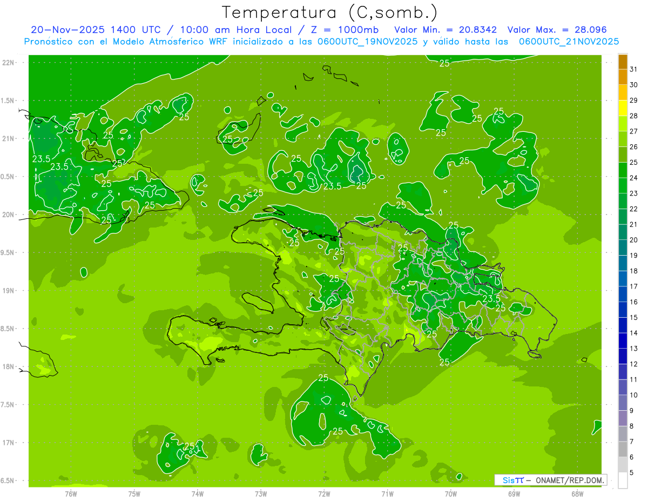Click the '31' label on the color bar
Image resolution: width=648 pixels, height=501 pixels.
(x=634, y=69)
